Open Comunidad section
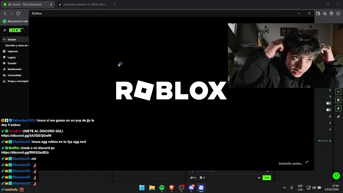The height and width of the screenshot is (193, 343). [x=15, y=75]
